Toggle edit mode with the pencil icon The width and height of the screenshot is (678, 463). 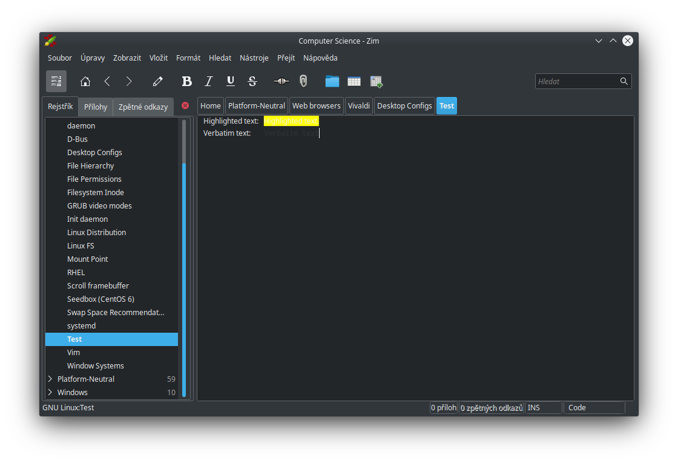coord(157,81)
